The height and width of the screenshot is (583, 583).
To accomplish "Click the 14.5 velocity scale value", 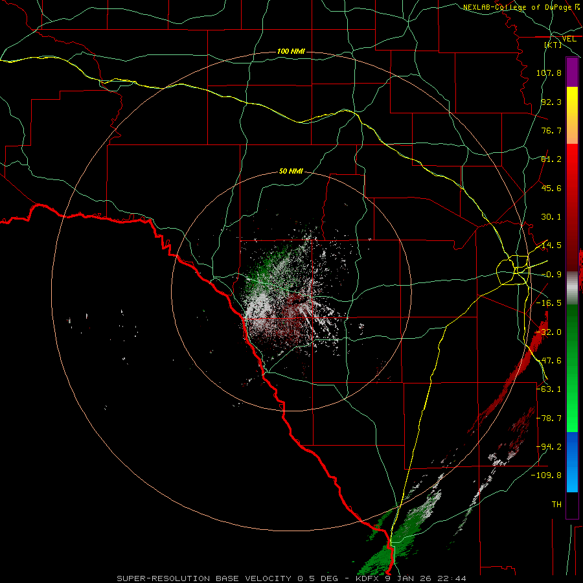I will [551, 246].
